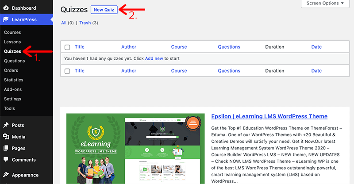Click the Media icon in sidebar
This screenshot has width=354, height=184.
[x=6, y=137]
